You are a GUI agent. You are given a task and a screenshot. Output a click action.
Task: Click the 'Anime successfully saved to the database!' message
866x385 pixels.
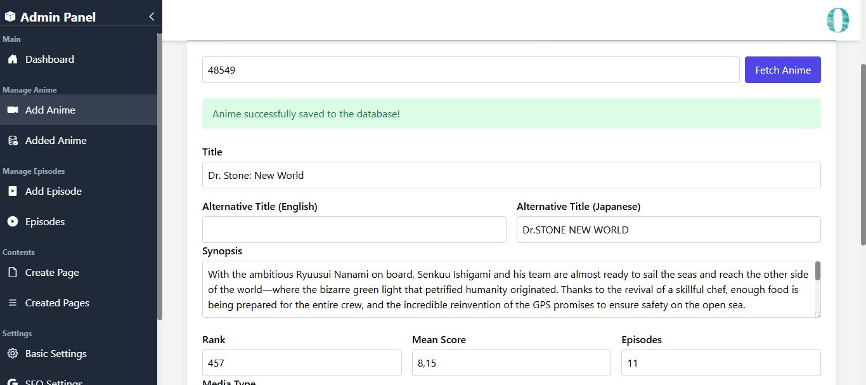(306, 114)
